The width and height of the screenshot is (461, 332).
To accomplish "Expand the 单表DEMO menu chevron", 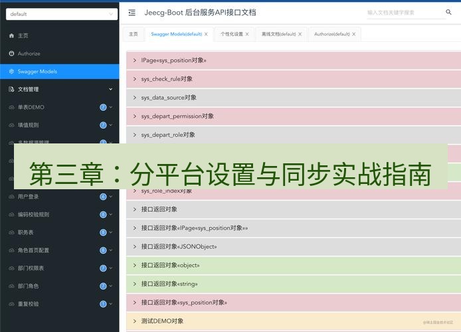I will click(x=111, y=108).
